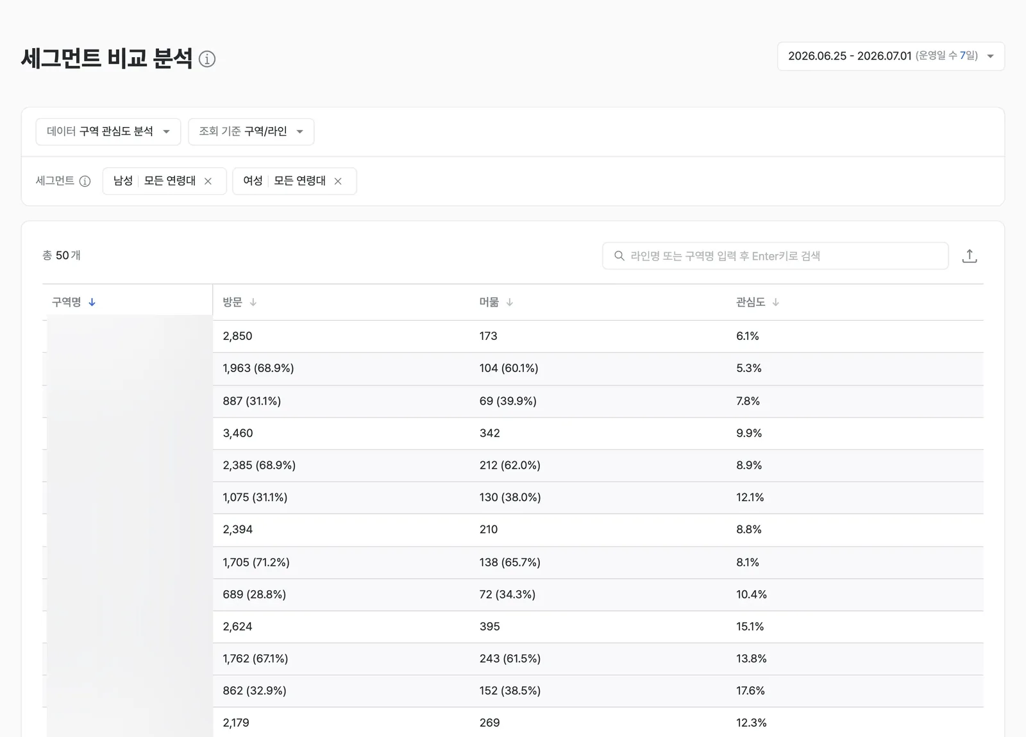The image size is (1026, 737).
Task: Click info icon beside 세그먼트 label
Action: point(85,181)
